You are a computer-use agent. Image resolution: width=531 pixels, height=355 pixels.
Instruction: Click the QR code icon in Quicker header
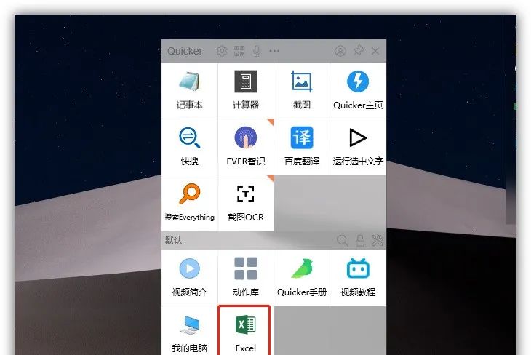pyautogui.click(x=239, y=51)
